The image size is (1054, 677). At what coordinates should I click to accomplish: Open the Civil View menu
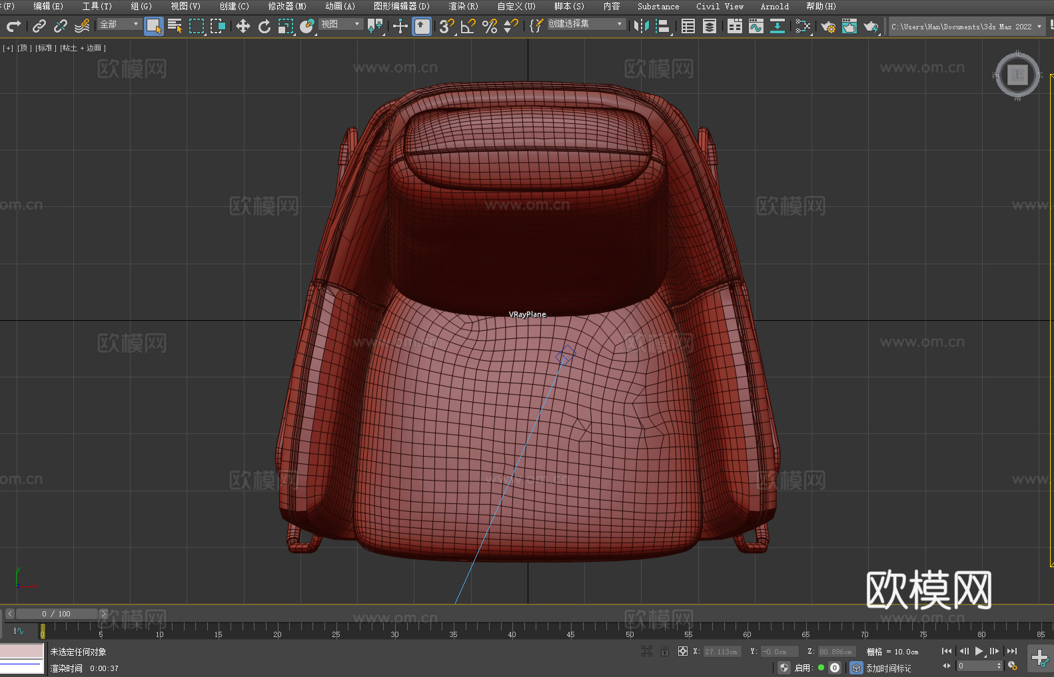[720, 6]
